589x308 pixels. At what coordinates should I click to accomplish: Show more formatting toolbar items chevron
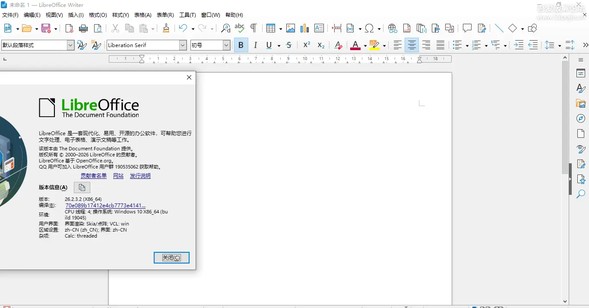tap(585, 45)
